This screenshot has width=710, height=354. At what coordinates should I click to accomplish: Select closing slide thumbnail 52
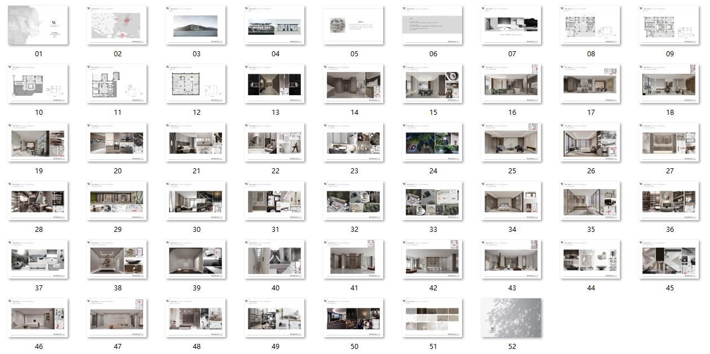(x=512, y=318)
